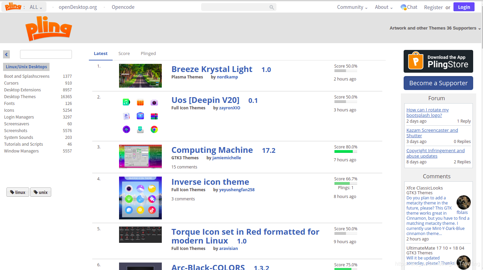This screenshot has height=270, width=483.
Task: Open the Arc-Black-COLORS title link
Action: (x=208, y=267)
